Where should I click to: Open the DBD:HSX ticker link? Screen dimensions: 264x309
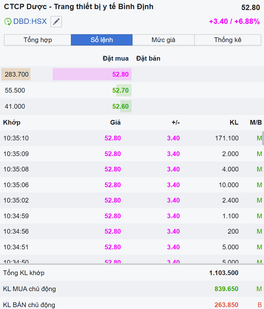30,22
